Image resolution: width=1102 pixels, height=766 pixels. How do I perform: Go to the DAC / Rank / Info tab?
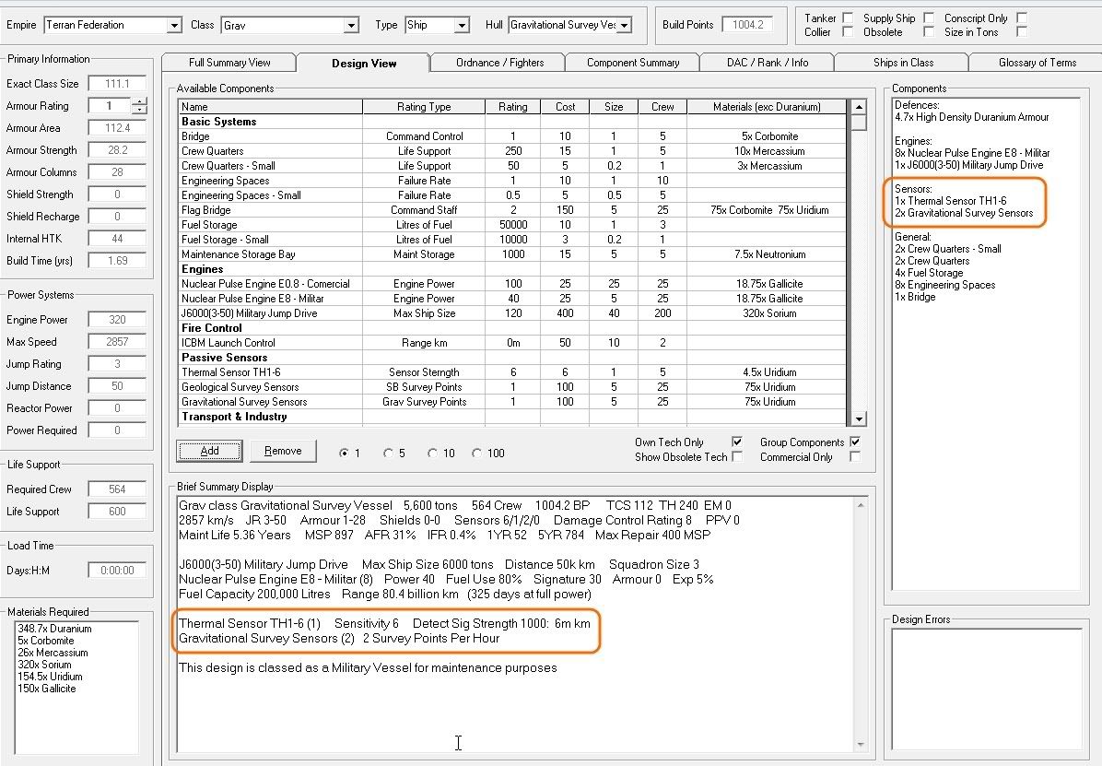[x=768, y=63]
